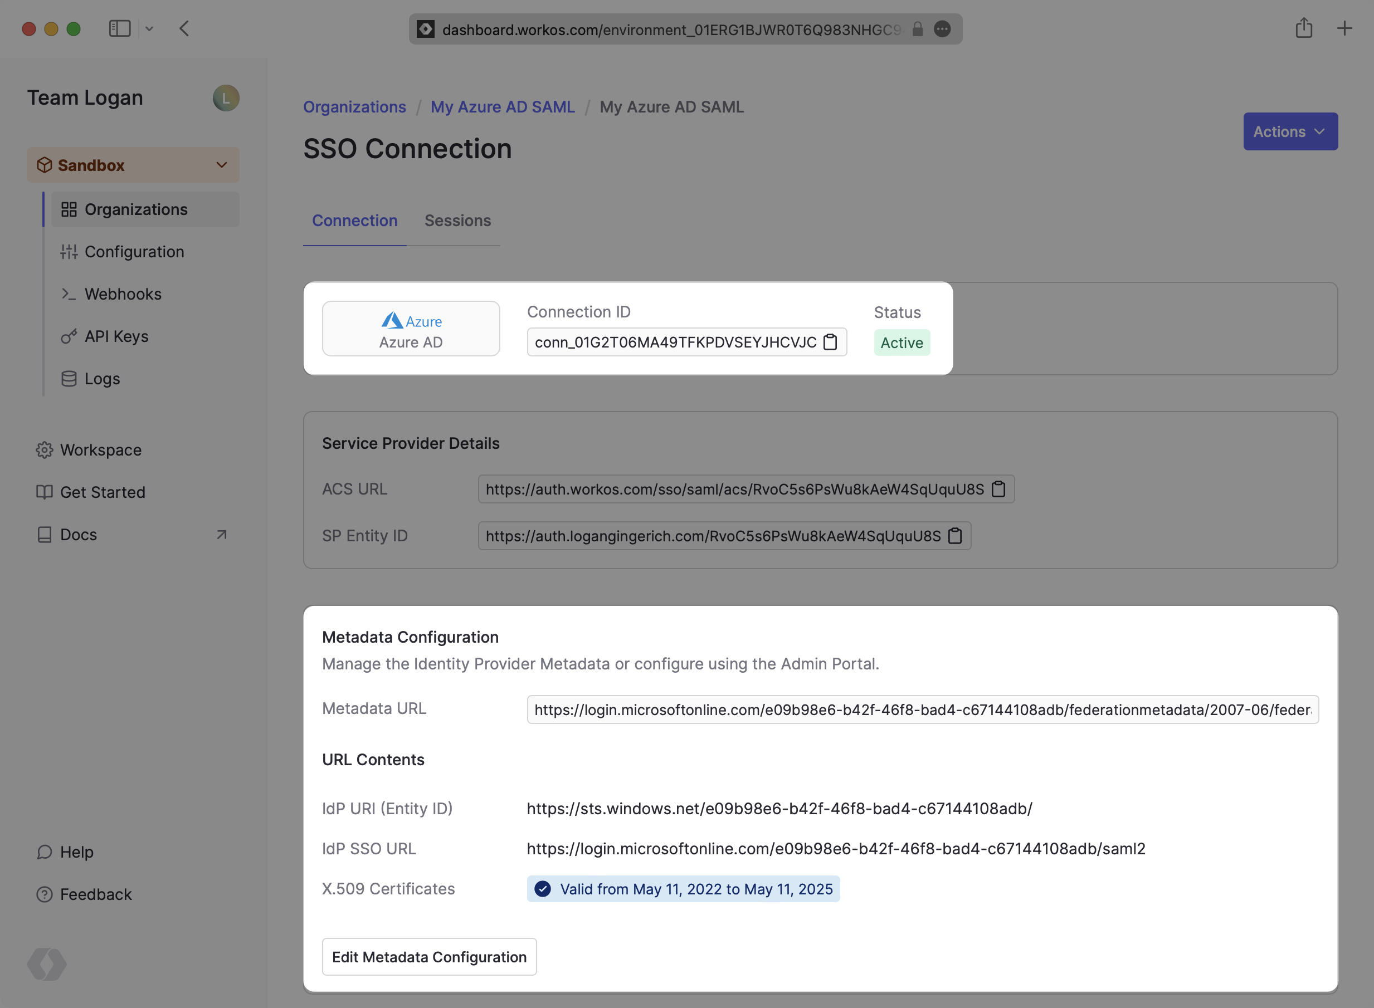Switch to the Sessions tab
The height and width of the screenshot is (1008, 1374).
(x=457, y=221)
